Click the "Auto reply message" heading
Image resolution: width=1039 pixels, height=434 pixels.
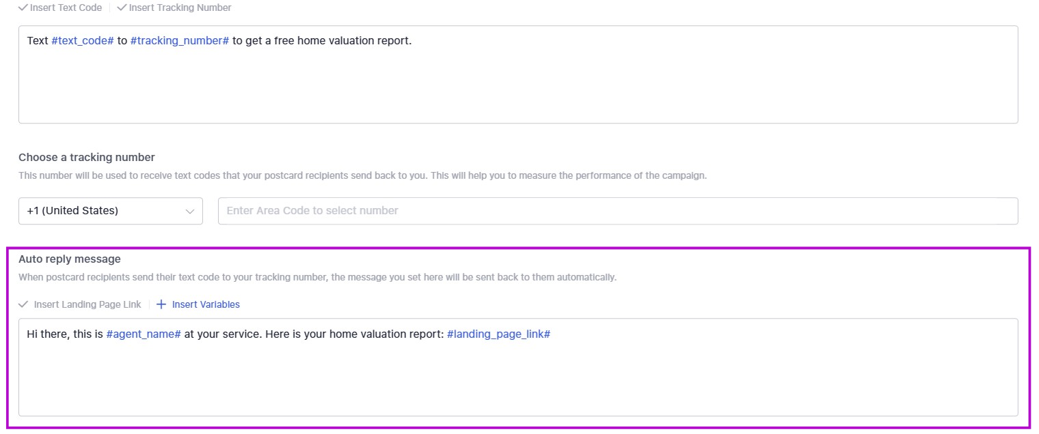70,259
